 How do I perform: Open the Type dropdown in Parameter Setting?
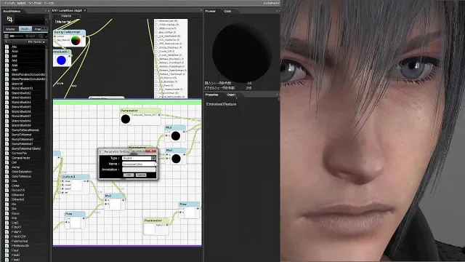click(153, 159)
